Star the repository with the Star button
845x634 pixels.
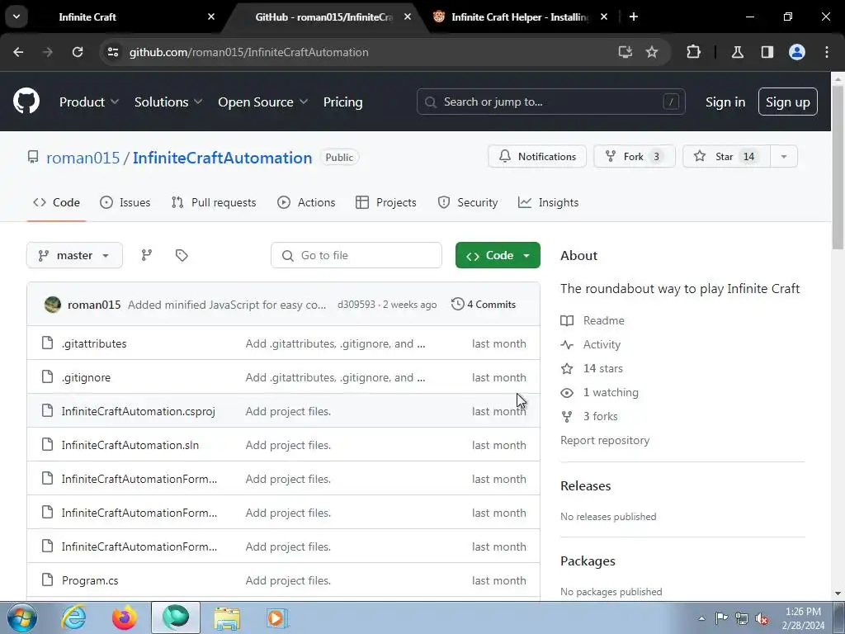[x=726, y=156]
